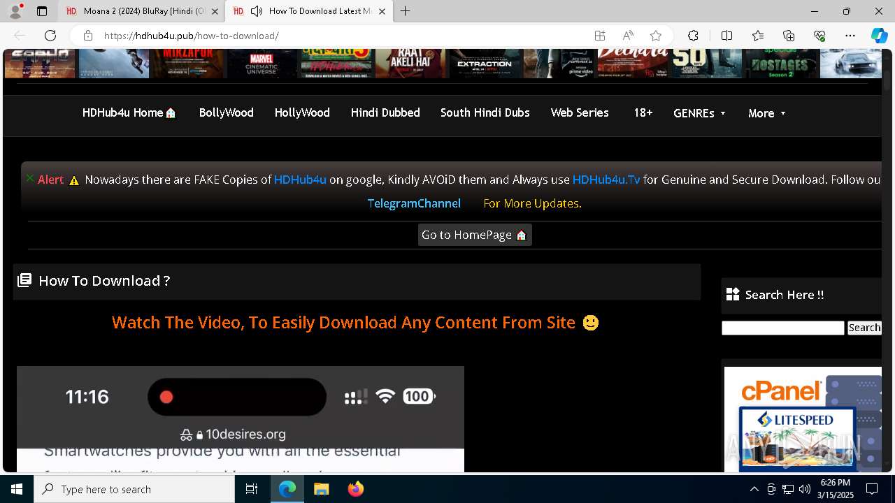Open the Favorites list icon
This screenshot has height=503, width=895.
click(758, 36)
